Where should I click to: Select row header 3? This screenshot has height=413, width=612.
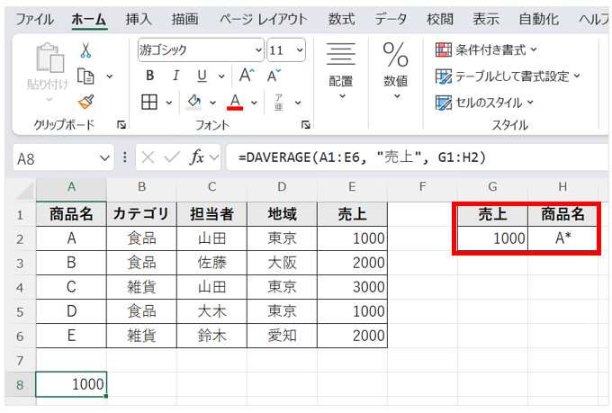[20, 263]
